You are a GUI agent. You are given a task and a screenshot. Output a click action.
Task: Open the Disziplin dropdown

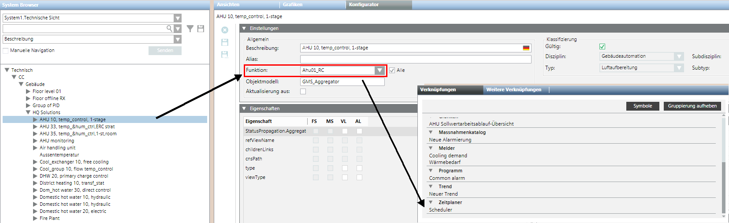tap(679, 56)
